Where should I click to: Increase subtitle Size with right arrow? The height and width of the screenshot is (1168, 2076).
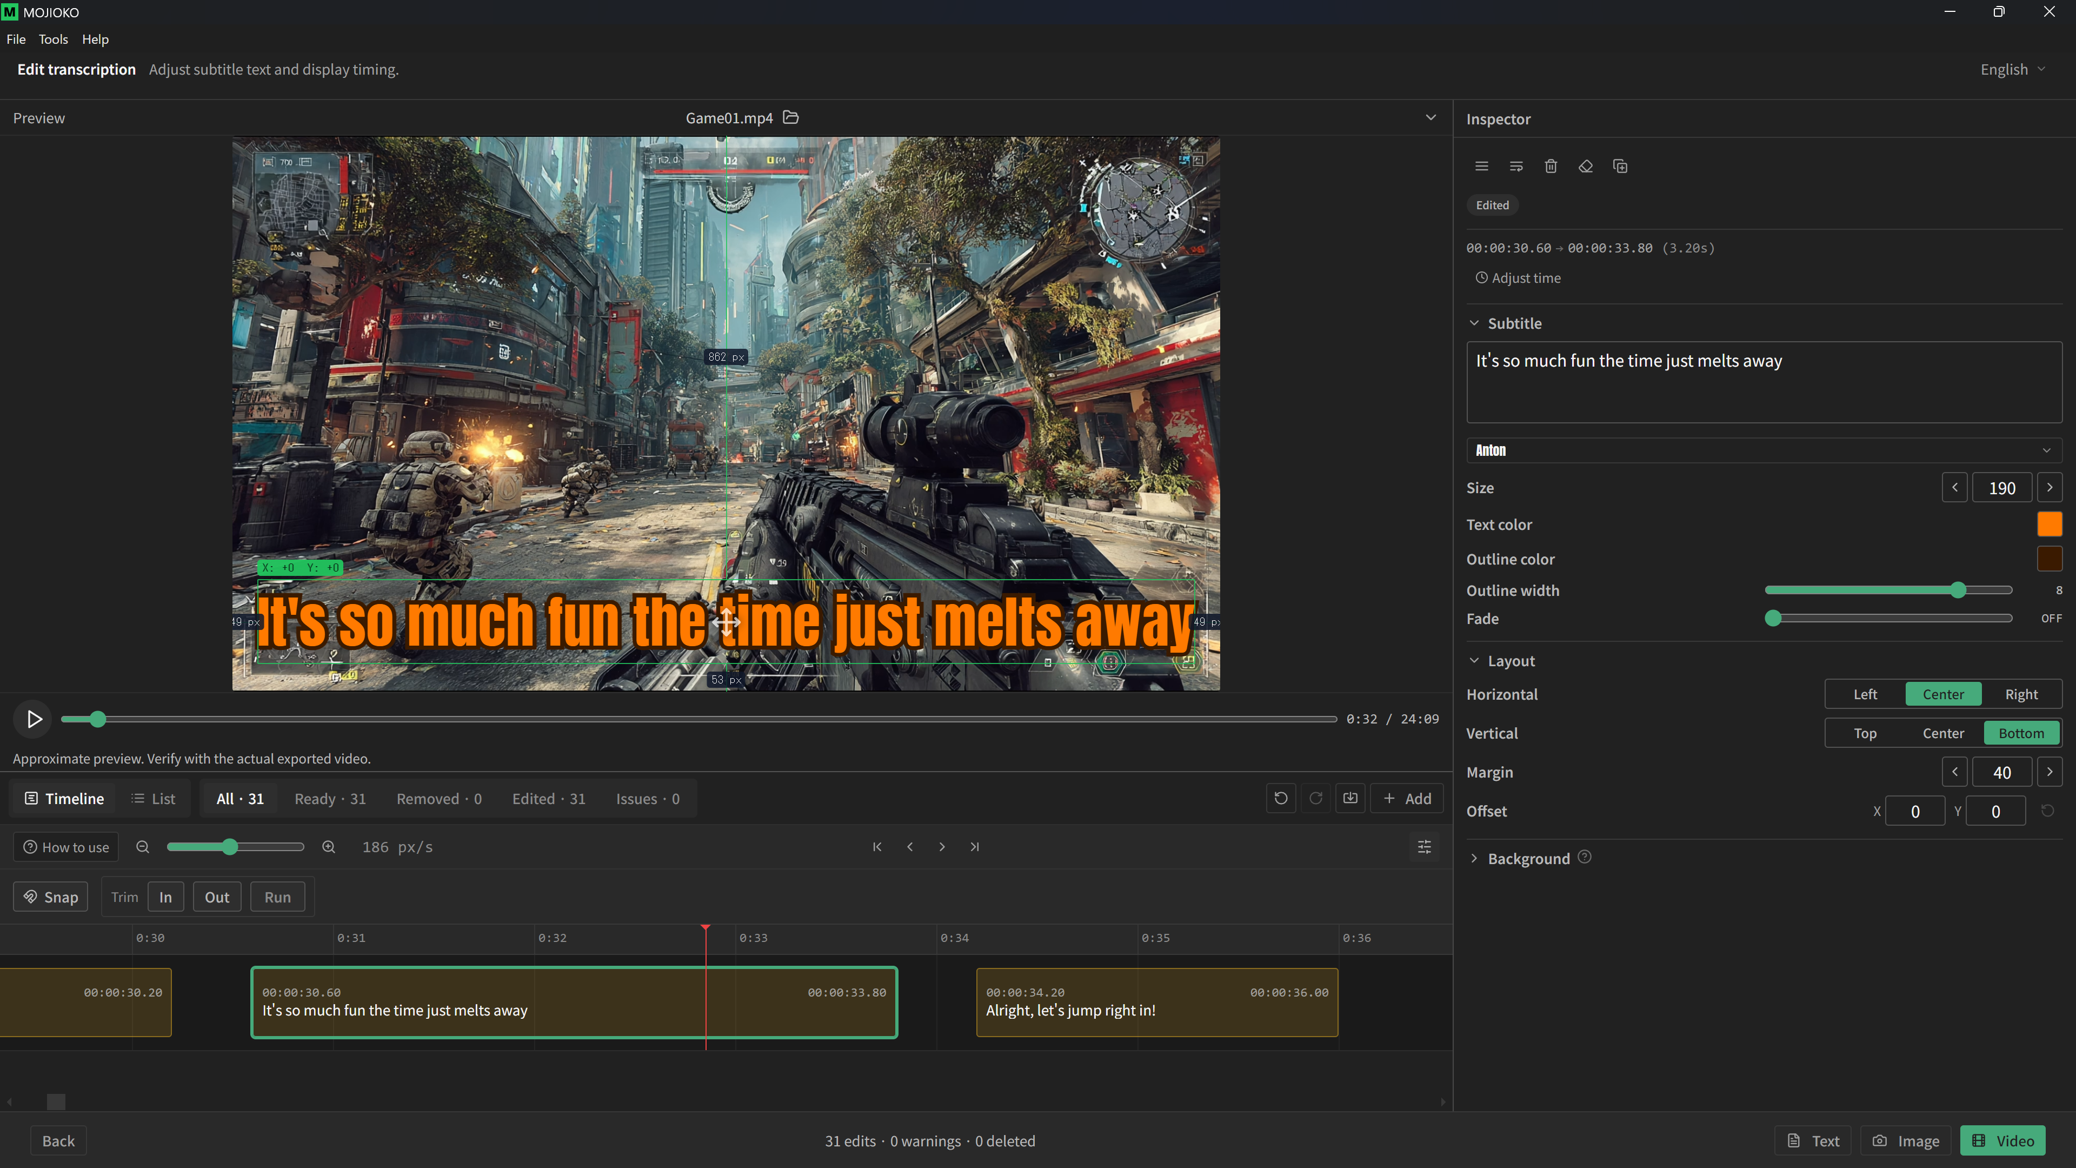click(2050, 488)
